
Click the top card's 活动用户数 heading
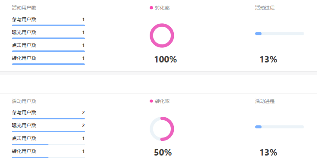point(24,8)
